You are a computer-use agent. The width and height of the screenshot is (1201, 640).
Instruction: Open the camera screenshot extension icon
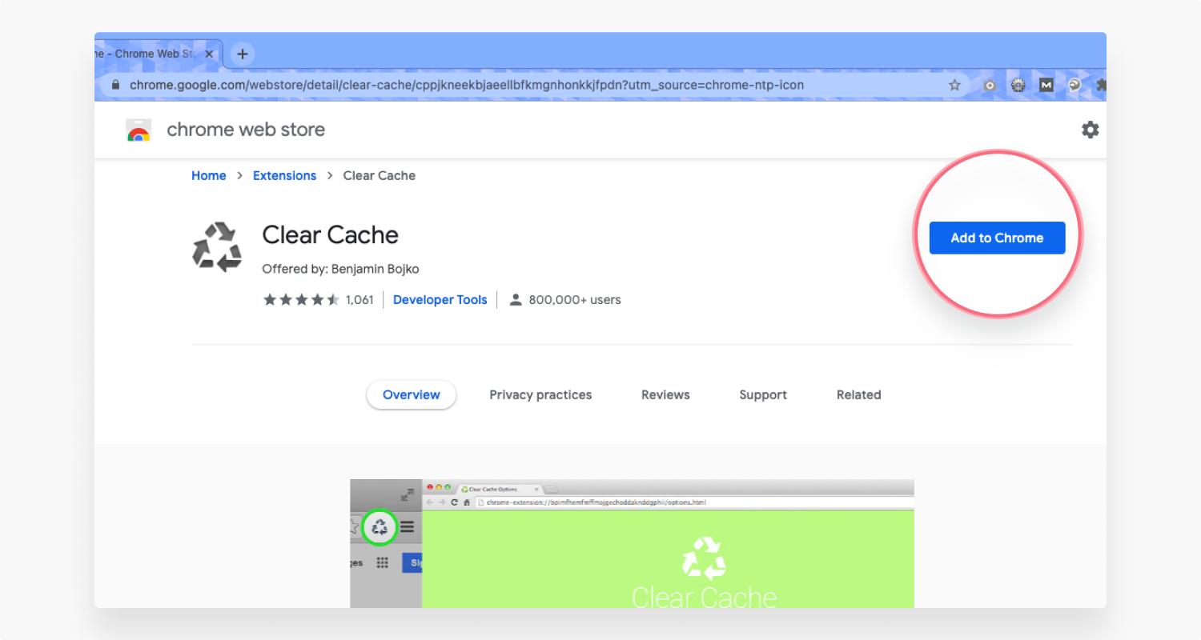(990, 85)
